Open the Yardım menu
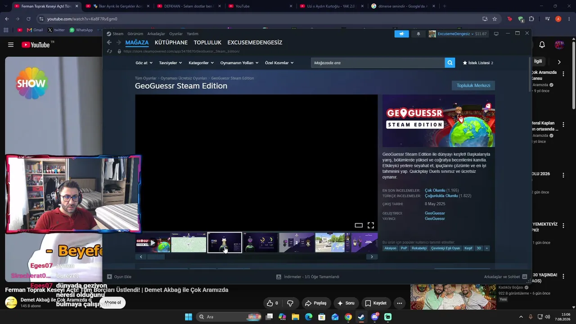The height and width of the screenshot is (324, 576). 193,34
